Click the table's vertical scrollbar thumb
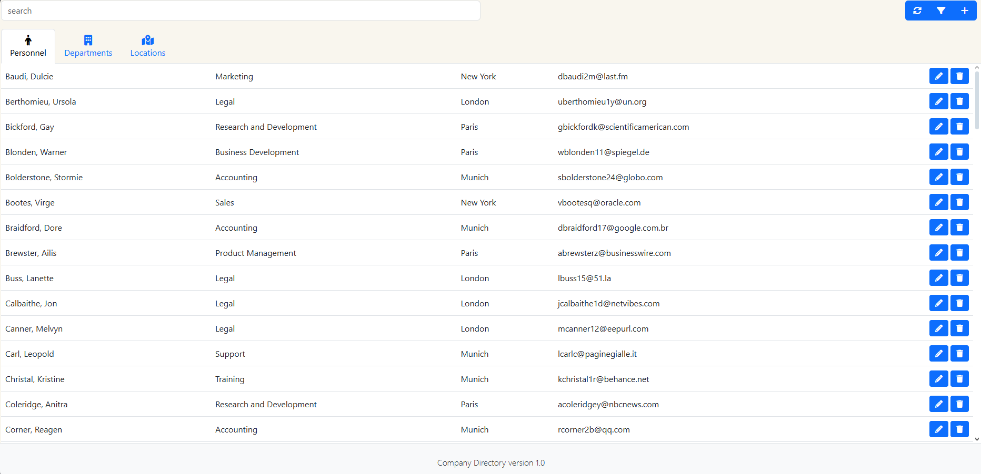Viewport: 981px width, 474px height. 977,100
